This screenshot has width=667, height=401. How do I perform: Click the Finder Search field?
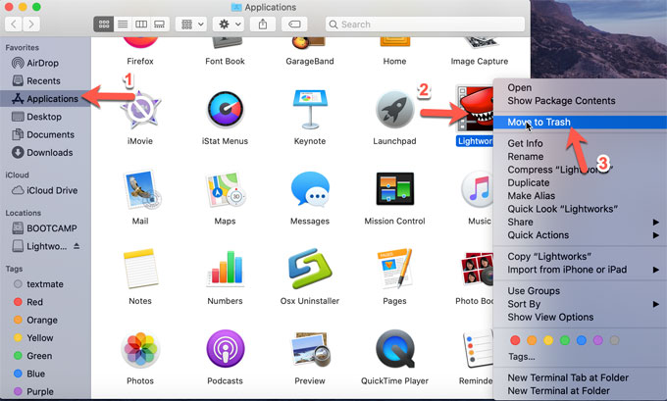point(417,24)
